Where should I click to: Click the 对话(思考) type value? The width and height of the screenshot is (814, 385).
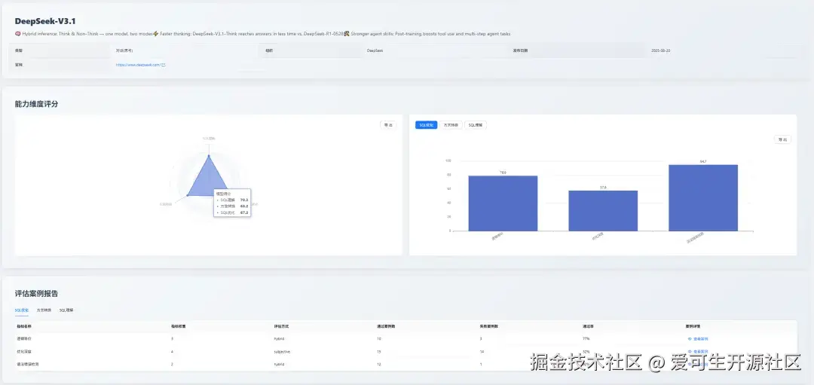124,50
